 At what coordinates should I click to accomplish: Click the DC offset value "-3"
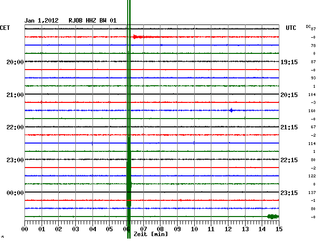click(313, 102)
